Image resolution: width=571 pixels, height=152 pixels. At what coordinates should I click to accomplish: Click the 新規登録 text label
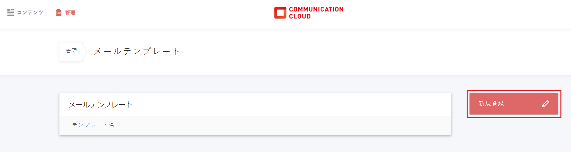click(491, 104)
